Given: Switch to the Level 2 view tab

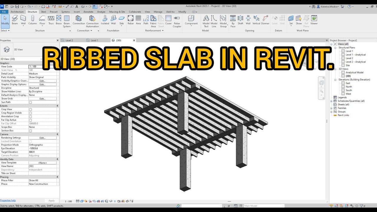Looking at the screenshot, I should coord(69,40).
